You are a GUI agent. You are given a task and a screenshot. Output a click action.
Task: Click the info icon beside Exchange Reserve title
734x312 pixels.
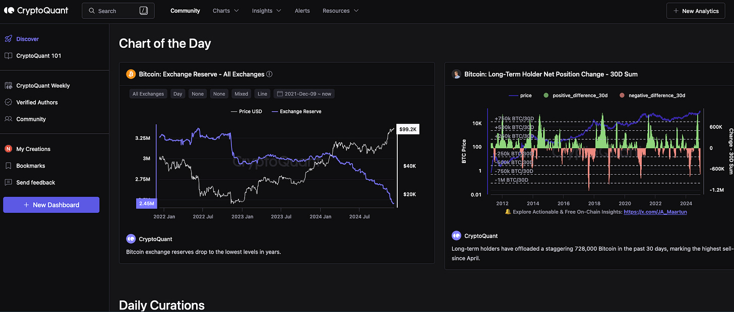pyautogui.click(x=269, y=74)
